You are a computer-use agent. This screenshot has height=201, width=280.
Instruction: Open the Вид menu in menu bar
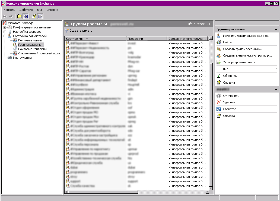click(39, 10)
